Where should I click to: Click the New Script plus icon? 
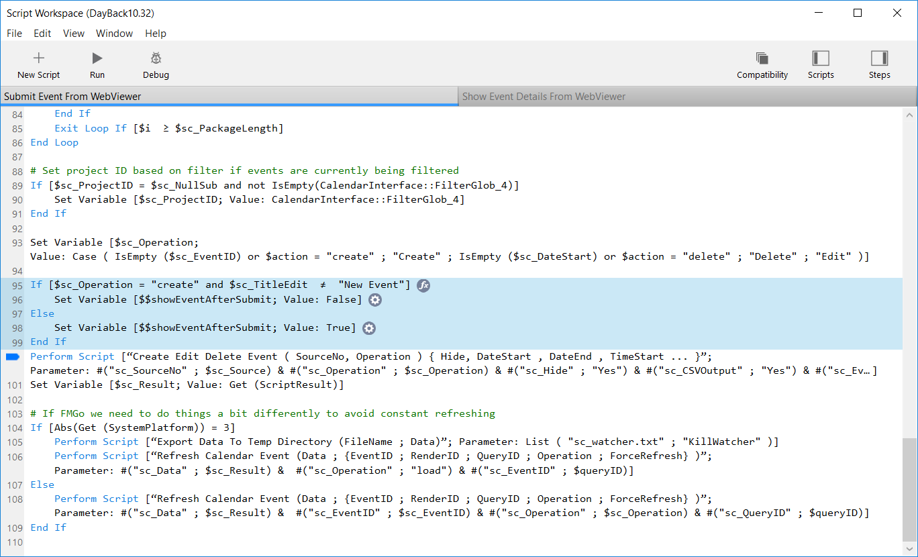[39, 58]
